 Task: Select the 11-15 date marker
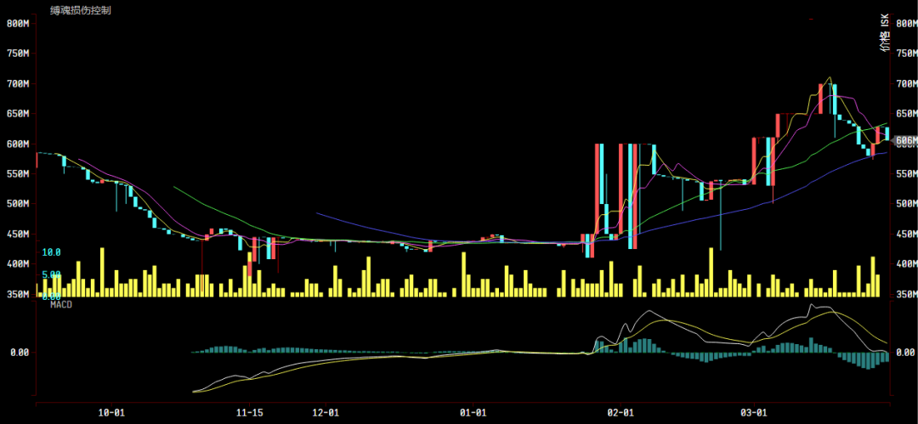click(x=249, y=413)
